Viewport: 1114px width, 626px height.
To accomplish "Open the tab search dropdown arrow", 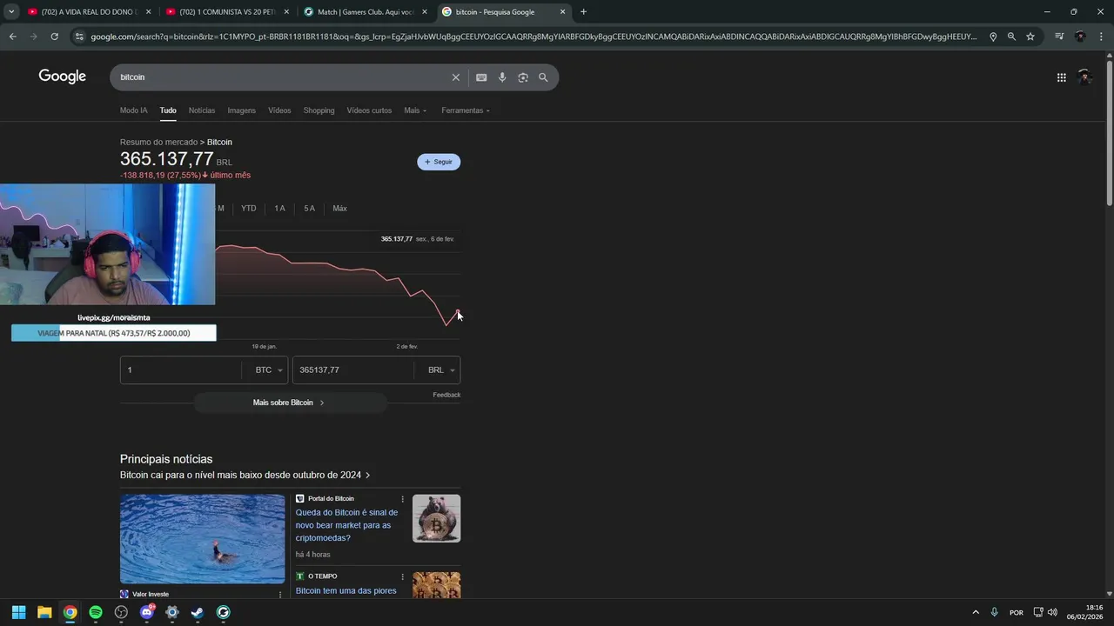I will tap(11, 12).
